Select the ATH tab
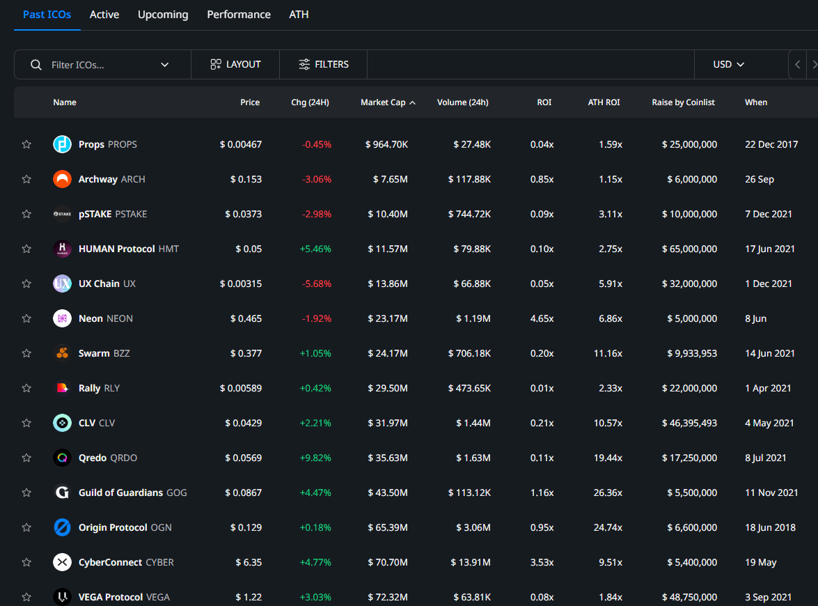Screen dimensions: 818x606 tap(299, 15)
